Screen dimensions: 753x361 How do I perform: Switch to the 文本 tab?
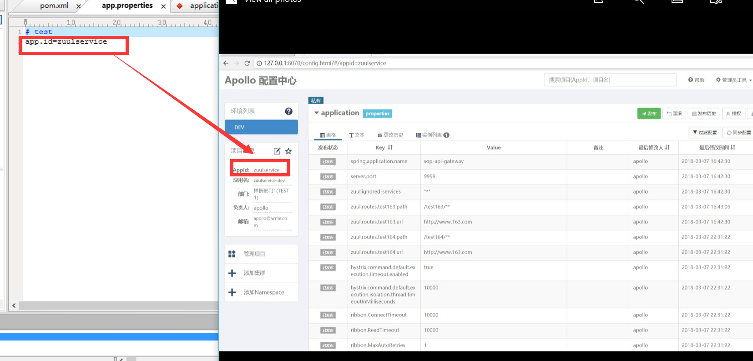pos(357,135)
